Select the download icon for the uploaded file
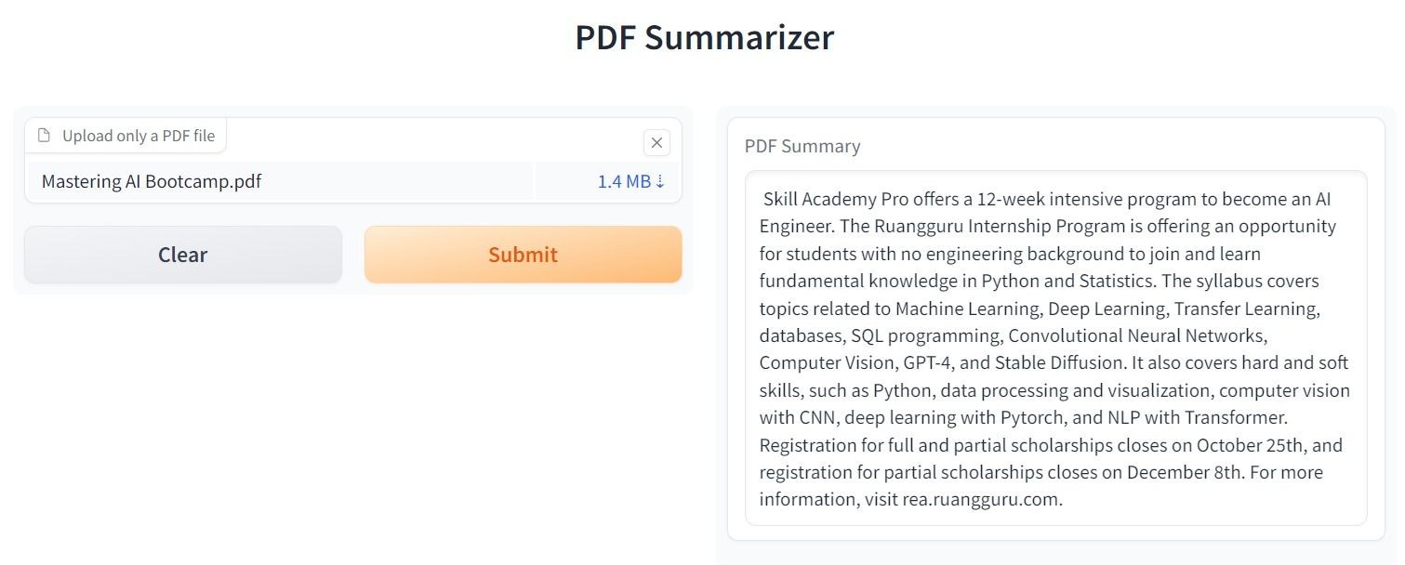Image resolution: width=1405 pixels, height=565 pixels. 661,181
